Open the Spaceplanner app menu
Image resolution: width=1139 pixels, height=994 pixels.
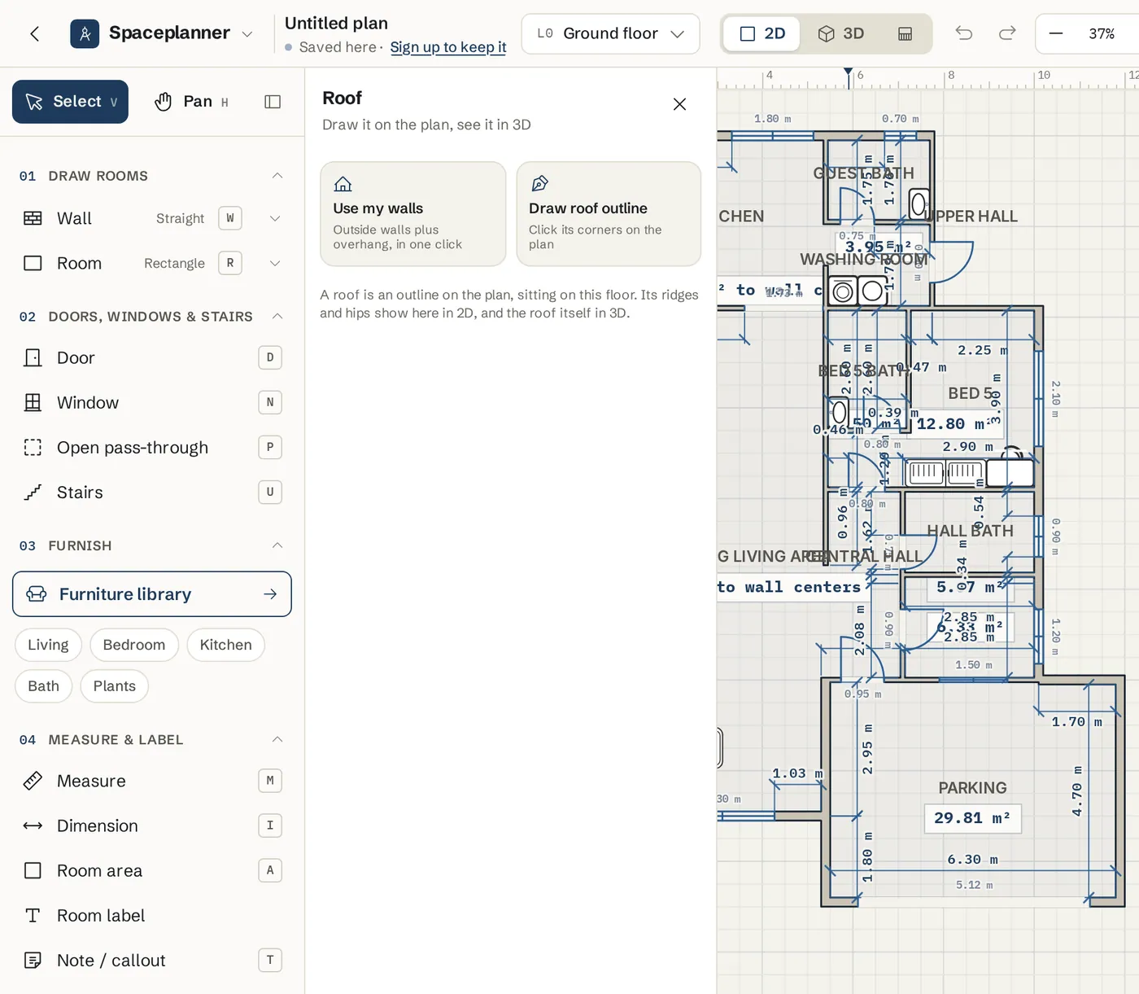(x=162, y=33)
